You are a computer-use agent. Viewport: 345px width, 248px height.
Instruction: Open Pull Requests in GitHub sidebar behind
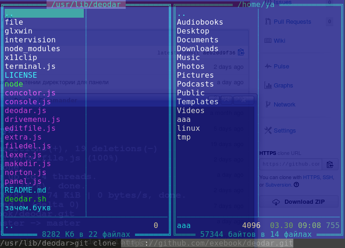(292, 21)
